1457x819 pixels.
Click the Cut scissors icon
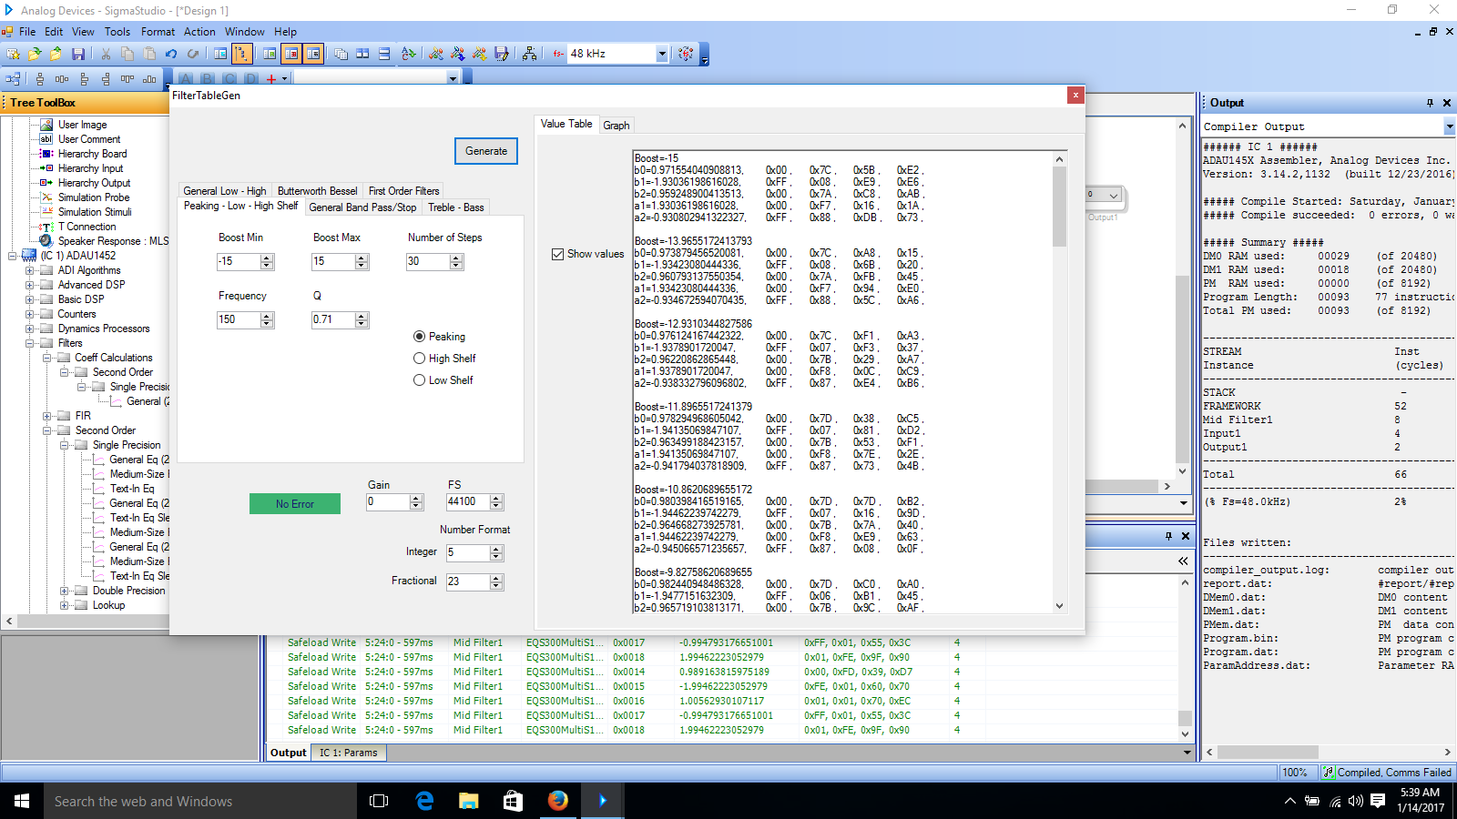(106, 55)
